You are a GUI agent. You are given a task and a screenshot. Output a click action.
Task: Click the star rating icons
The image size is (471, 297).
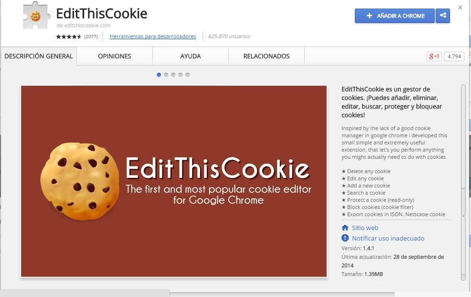click(69, 37)
